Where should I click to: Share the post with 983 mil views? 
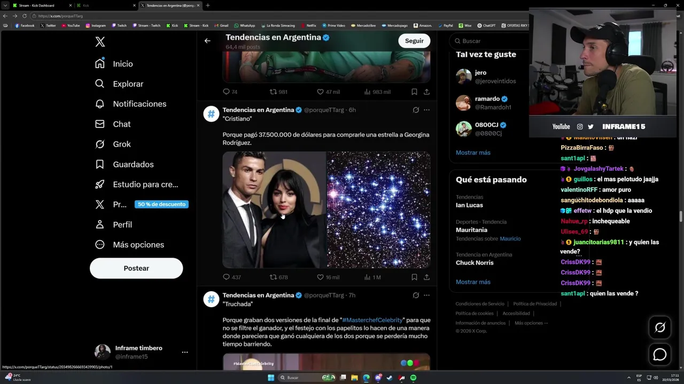426,92
